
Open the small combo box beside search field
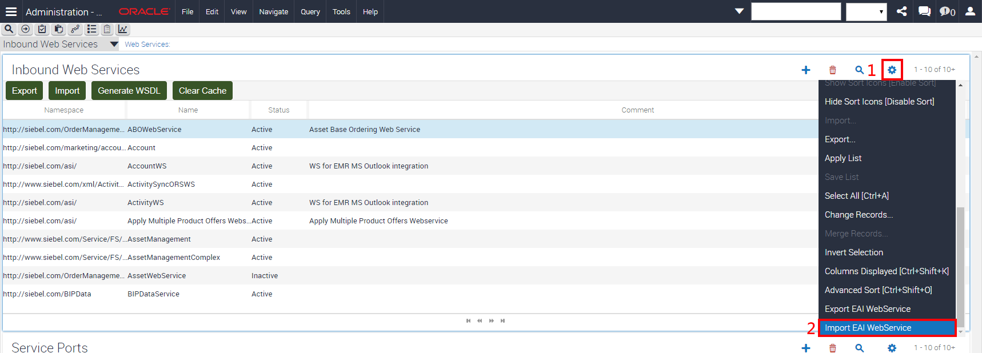click(867, 11)
